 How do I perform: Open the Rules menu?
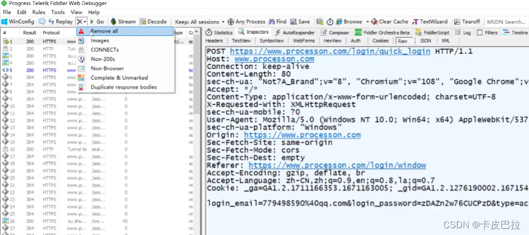pyautogui.click(x=39, y=12)
